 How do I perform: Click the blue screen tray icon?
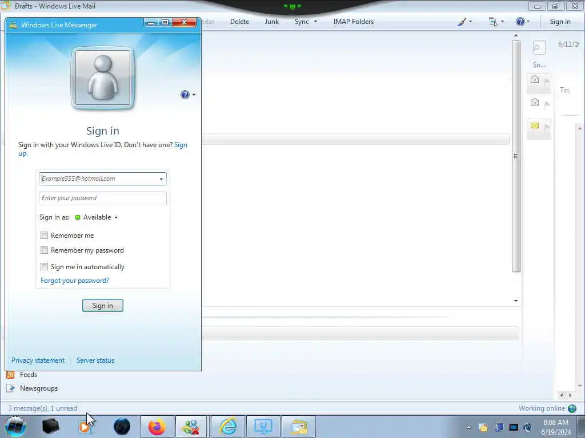(514, 427)
